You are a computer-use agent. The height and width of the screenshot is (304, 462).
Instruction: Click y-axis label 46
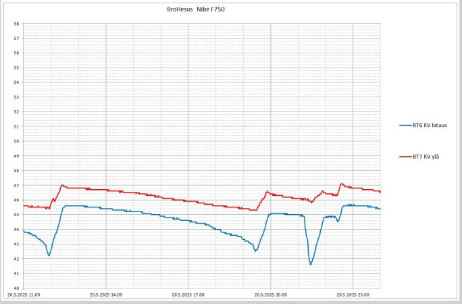click(x=16, y=200)
